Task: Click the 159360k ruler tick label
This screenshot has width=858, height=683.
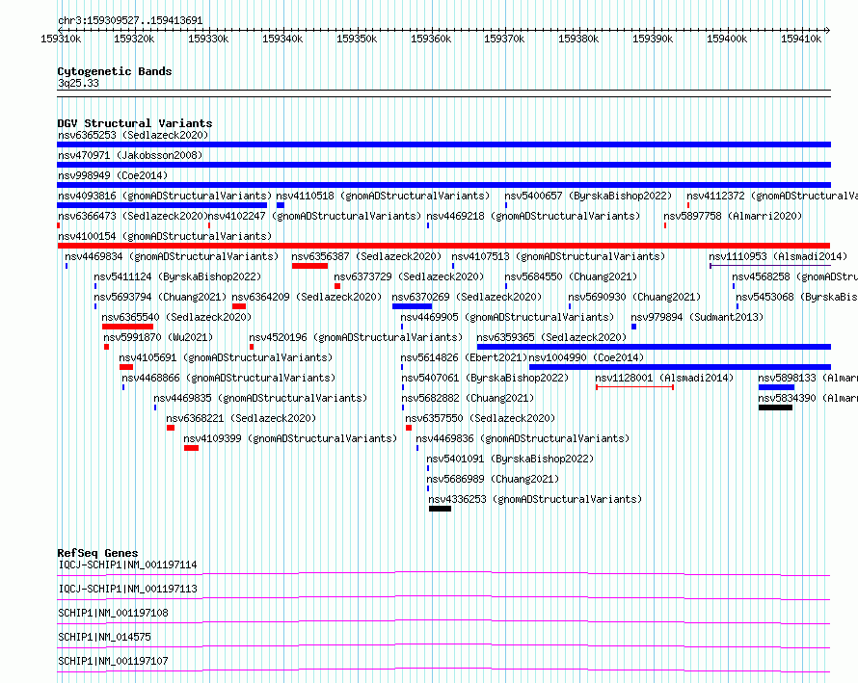Action: point(431,39)
